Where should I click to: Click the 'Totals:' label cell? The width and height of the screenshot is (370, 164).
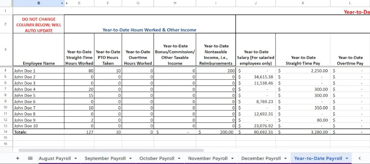(x=38, y=132)
